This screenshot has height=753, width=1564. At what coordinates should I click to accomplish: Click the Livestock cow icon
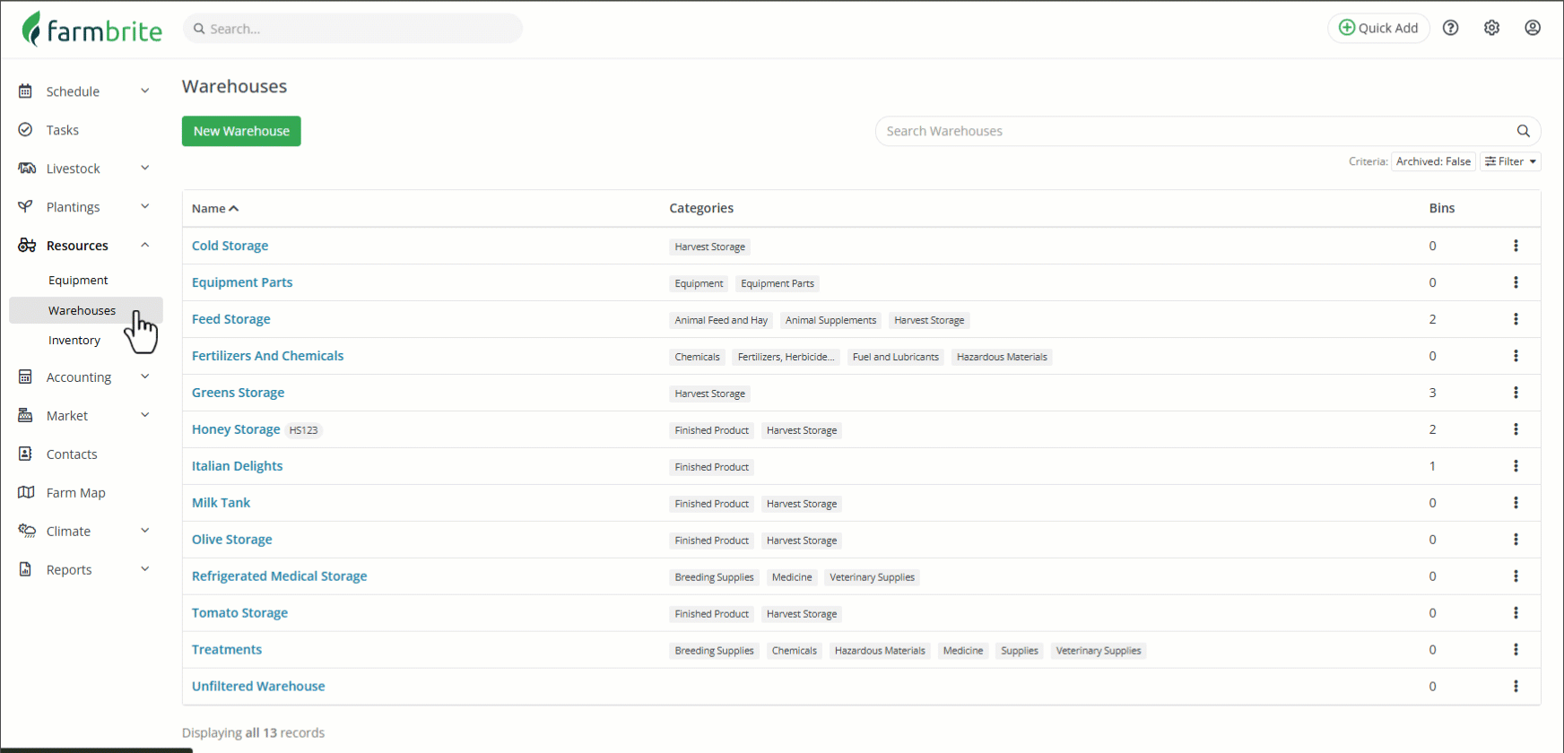pyautogui.click(x=27, y=169)
